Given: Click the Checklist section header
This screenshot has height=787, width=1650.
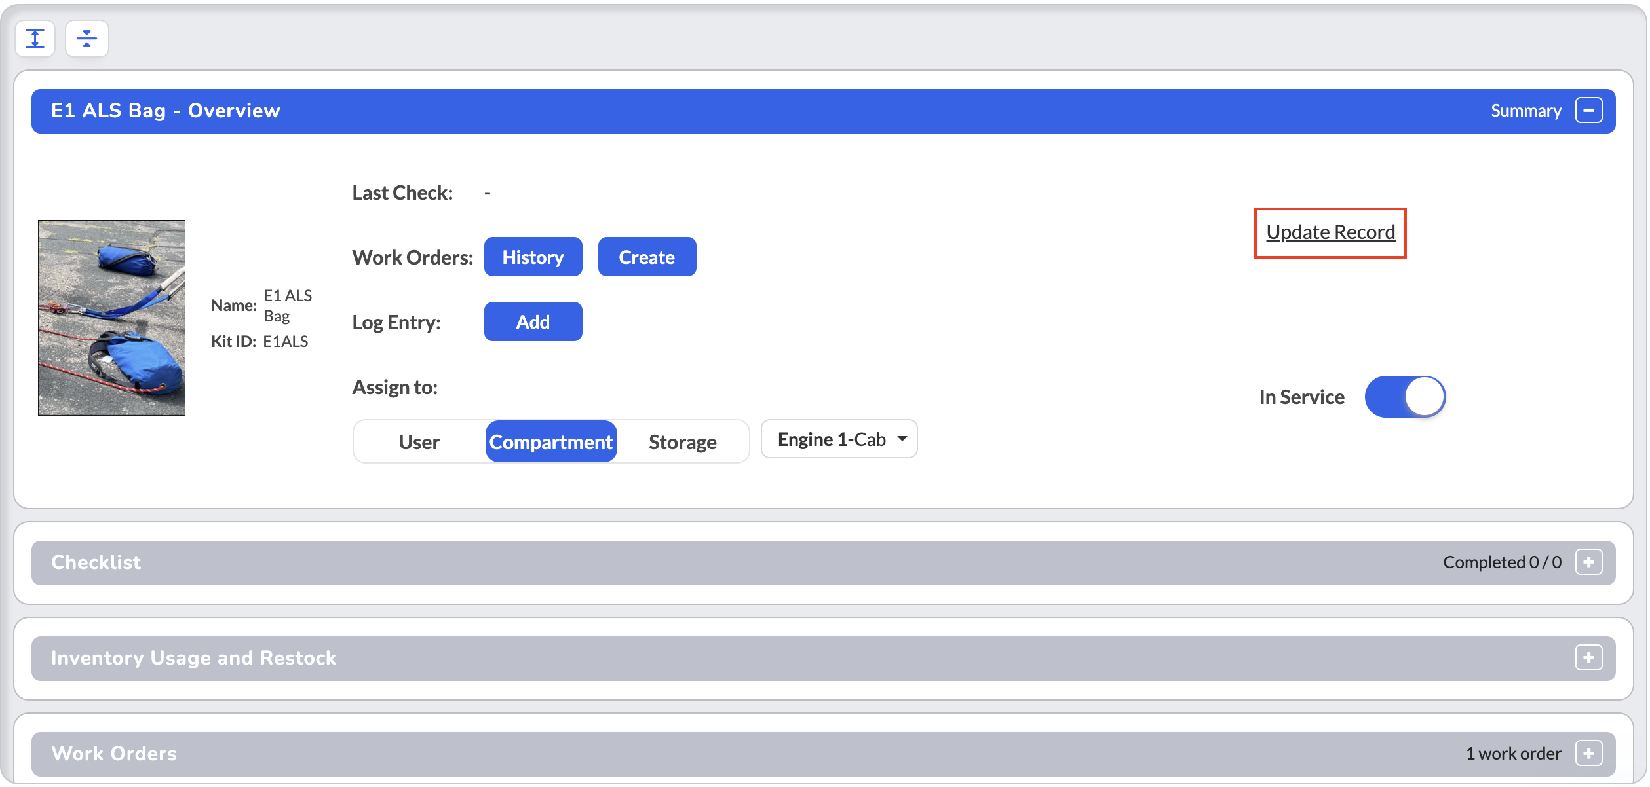Looking at the screenshot, I should (823, 563).
